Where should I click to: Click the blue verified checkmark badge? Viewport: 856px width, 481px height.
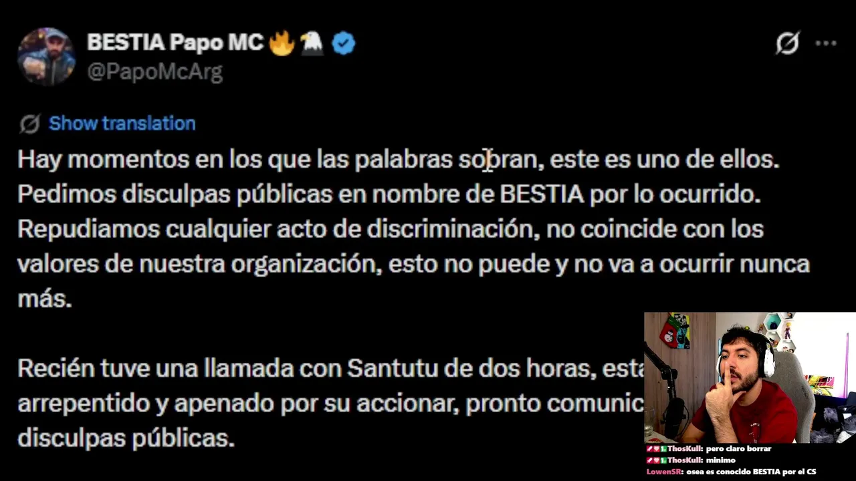click(x=344, y=43)
